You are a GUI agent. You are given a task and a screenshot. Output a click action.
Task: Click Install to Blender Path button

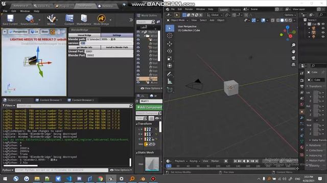point(117,47)
